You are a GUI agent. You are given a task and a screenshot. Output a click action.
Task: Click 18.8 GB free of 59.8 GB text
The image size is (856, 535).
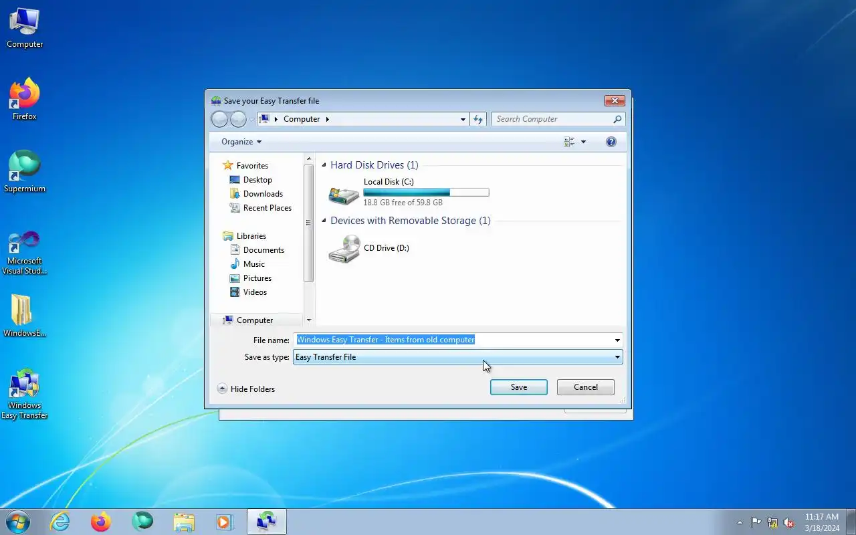click(x=403, y=203)
